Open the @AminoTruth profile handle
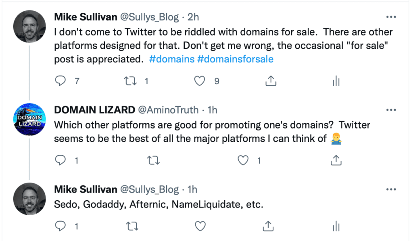This screenshot has height=241, width=413. coord(168,110)
